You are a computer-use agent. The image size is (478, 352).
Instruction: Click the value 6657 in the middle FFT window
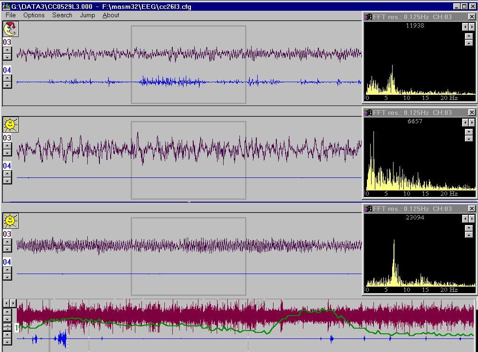pyautogui.click(x=415, y=121)
